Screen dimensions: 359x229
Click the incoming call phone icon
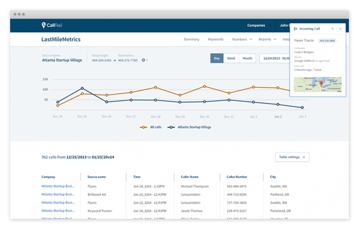click(x=296, y=29)
